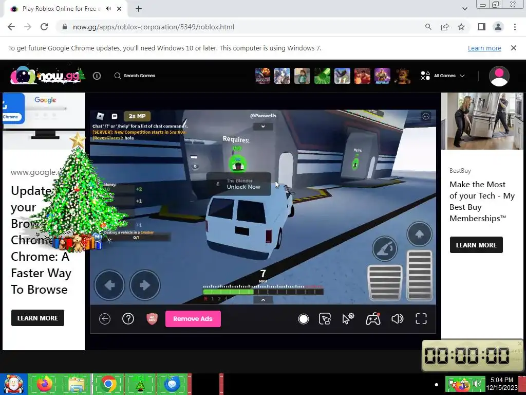Click the Roblox logo menu icon in game
Viewport: 526px width, 395px height.
tap(100, 116)
